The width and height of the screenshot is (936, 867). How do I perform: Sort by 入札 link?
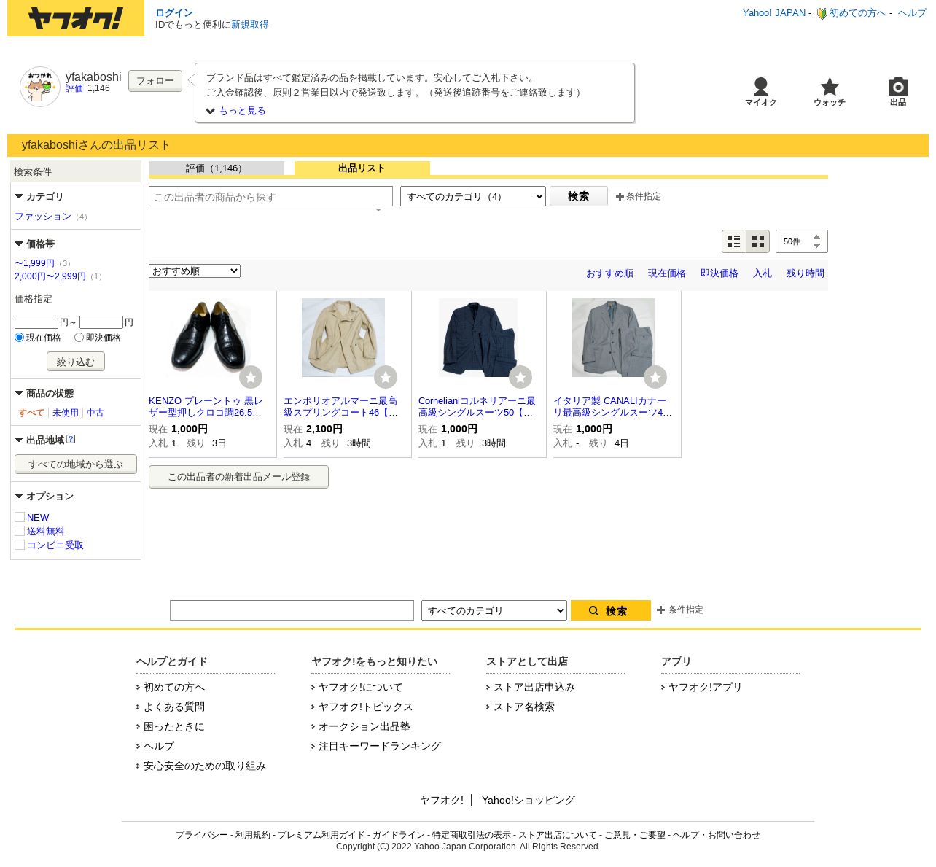tap(763, 273)
